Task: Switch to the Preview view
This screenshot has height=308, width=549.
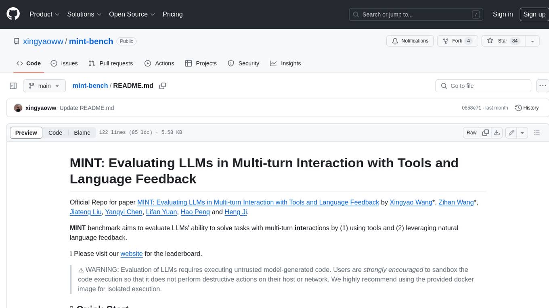Action: click(x=26, y=133)
